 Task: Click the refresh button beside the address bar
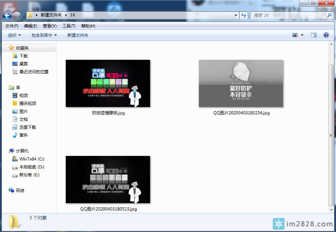pos(244,15)
